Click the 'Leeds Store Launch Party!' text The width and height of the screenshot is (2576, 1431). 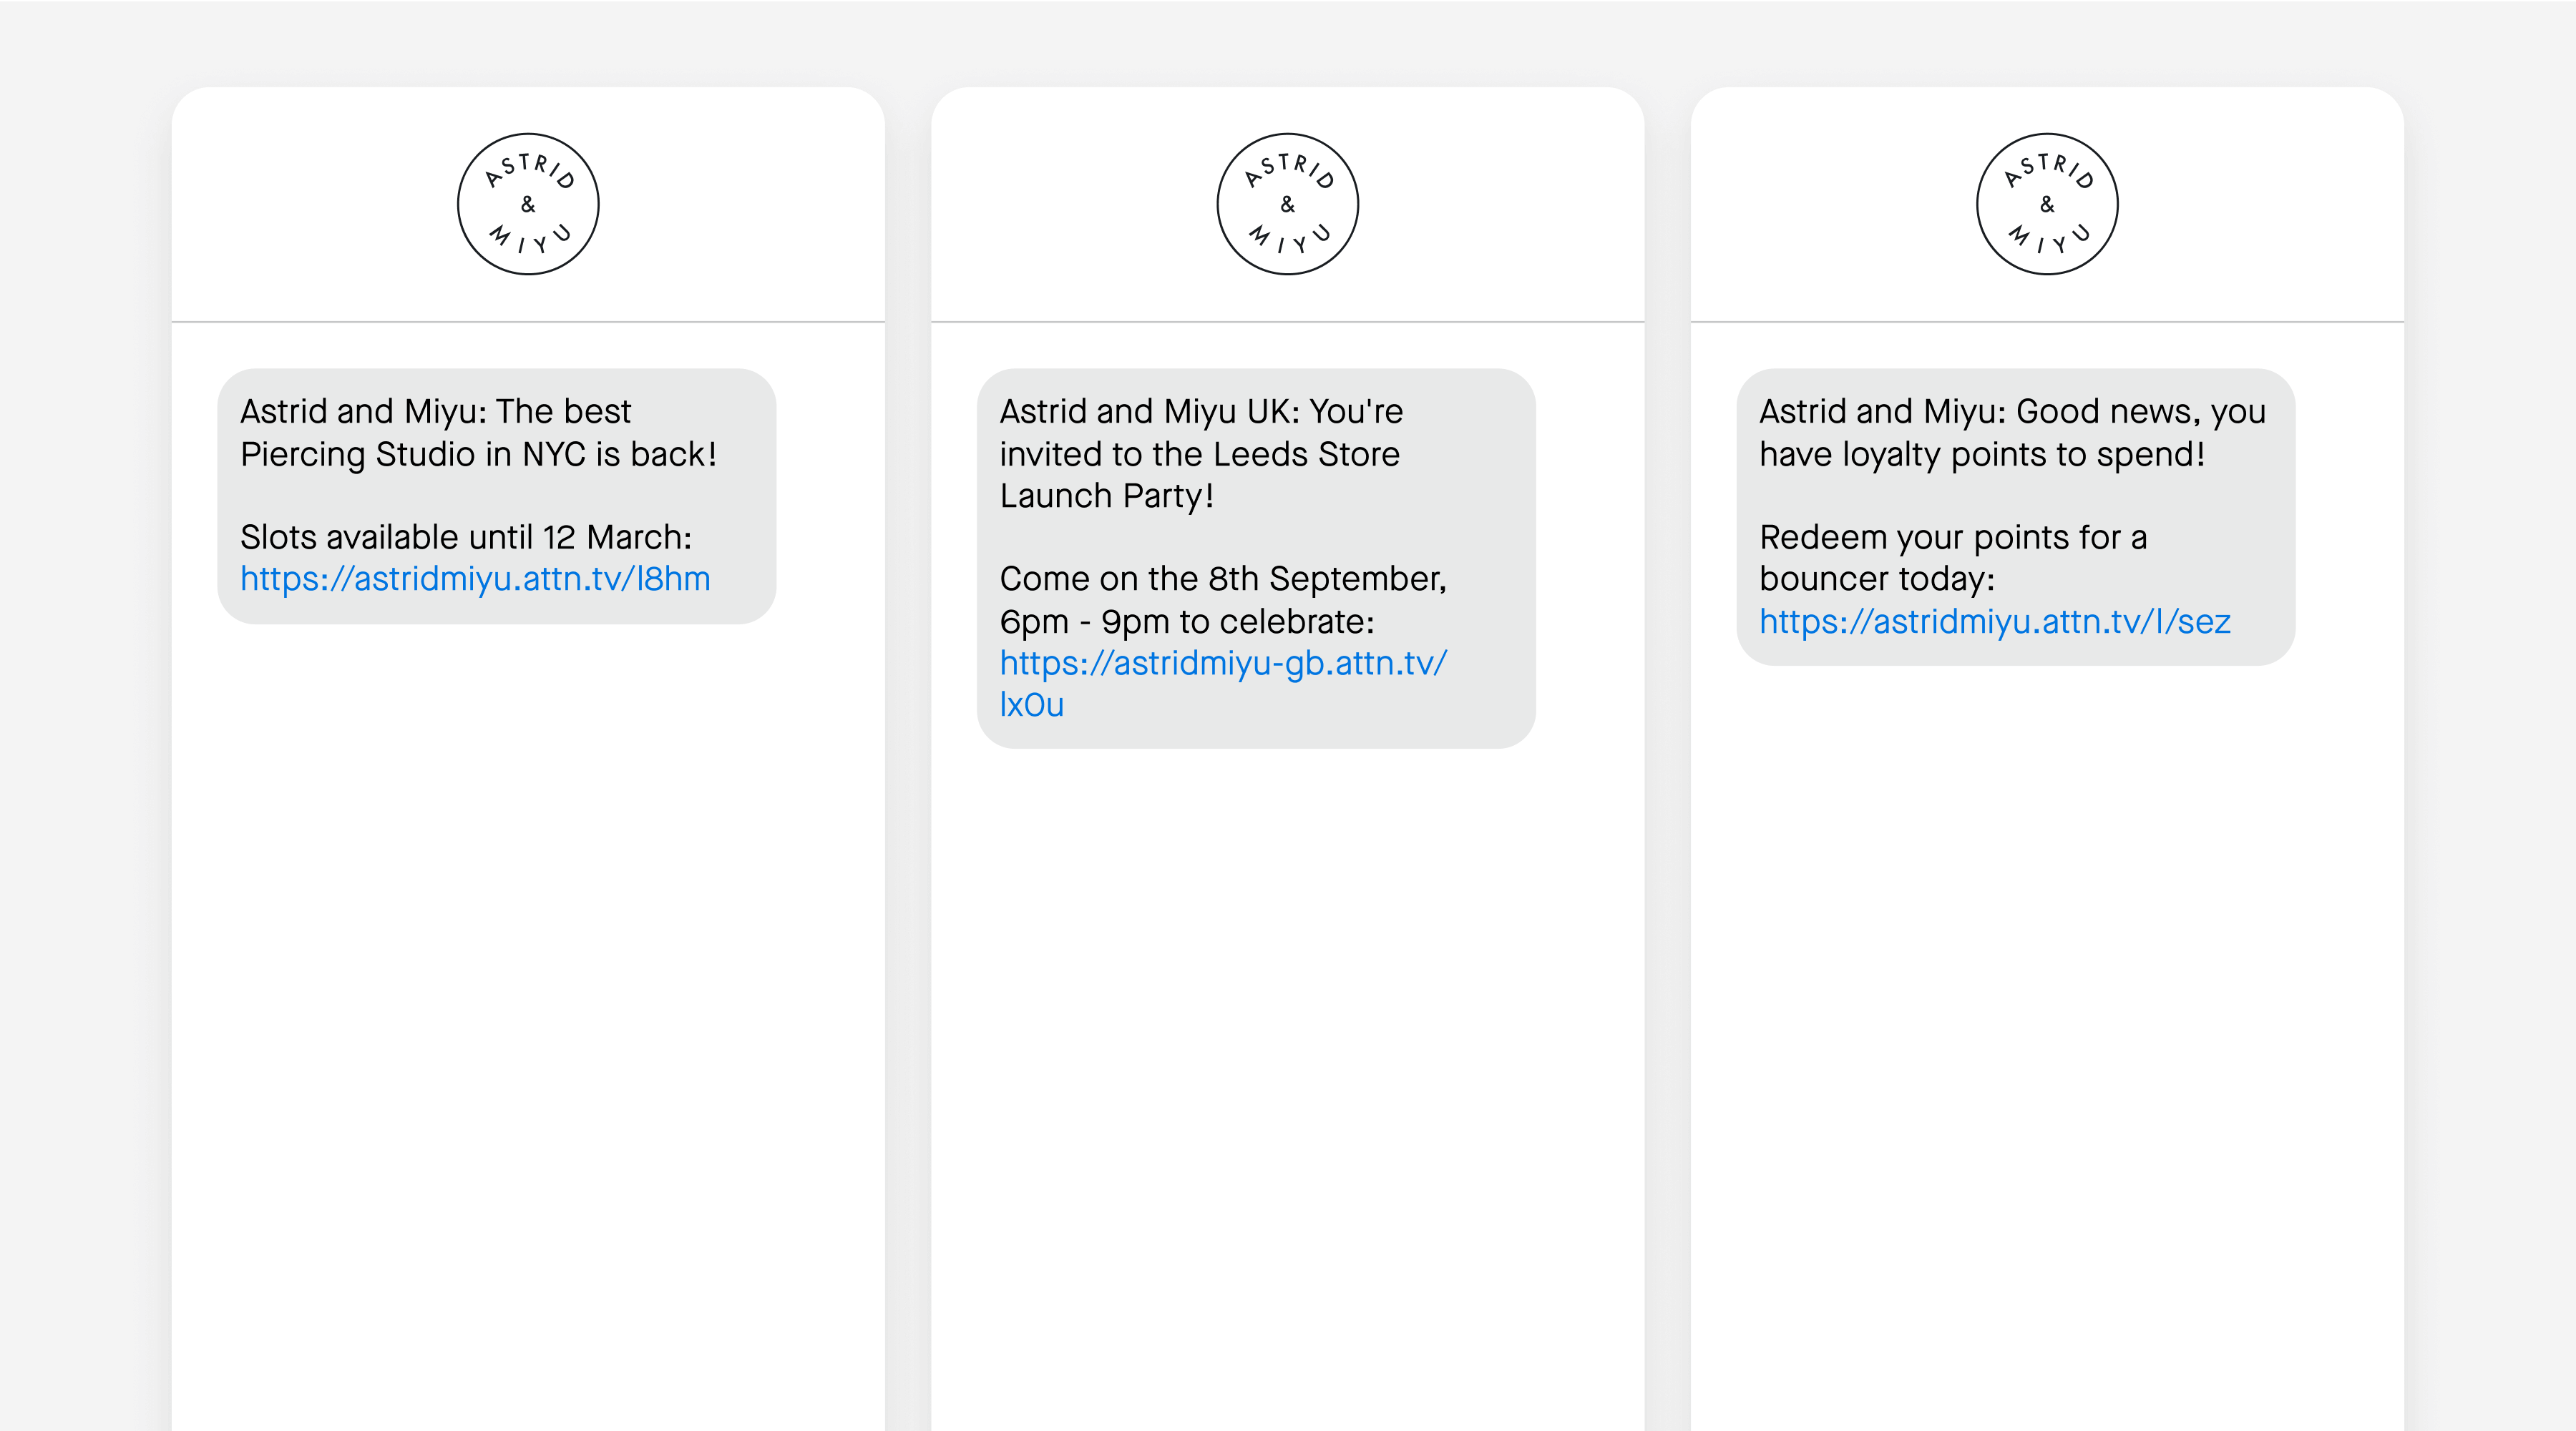point(1106,496)
